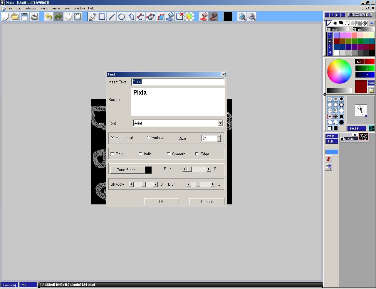The width and height of the screenshot is (376, 289).
Task: Click Cancel in Text dialog
Action: pos(207,201)
